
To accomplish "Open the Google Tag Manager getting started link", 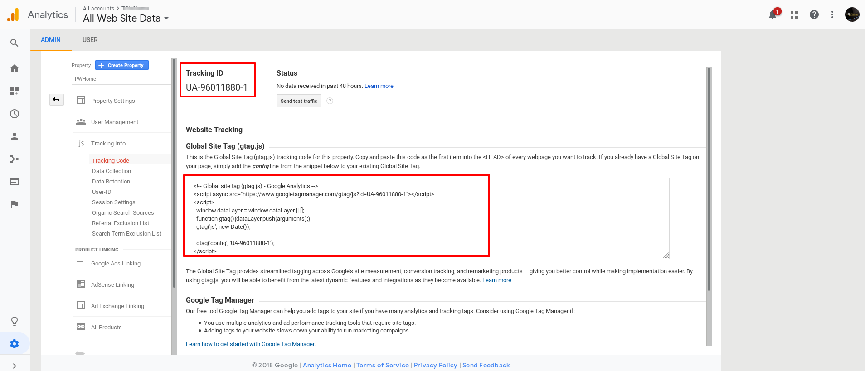I will (x=250, y=344).
